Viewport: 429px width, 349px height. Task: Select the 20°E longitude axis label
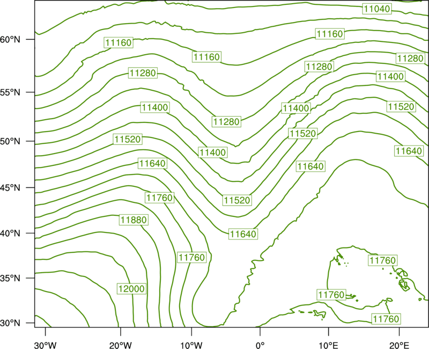click(399, 345)
